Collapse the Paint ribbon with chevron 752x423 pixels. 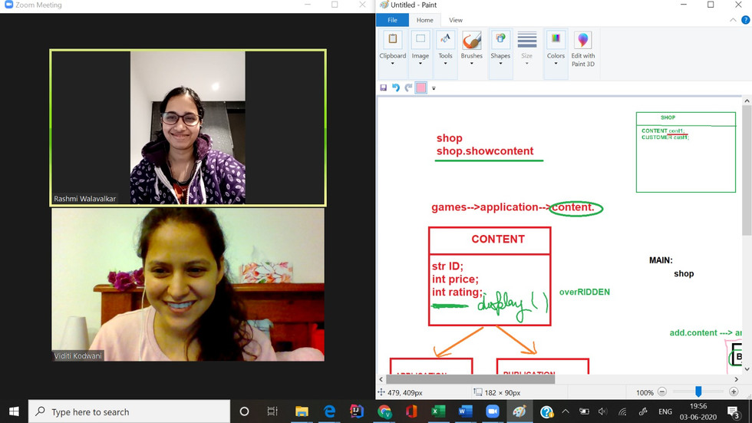733,20
